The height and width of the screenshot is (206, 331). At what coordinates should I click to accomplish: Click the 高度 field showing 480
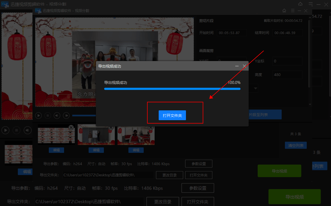287,75
